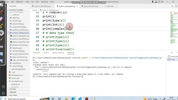
Task: Toggle secondary sidebar layout icon
Action: point(159,2)
